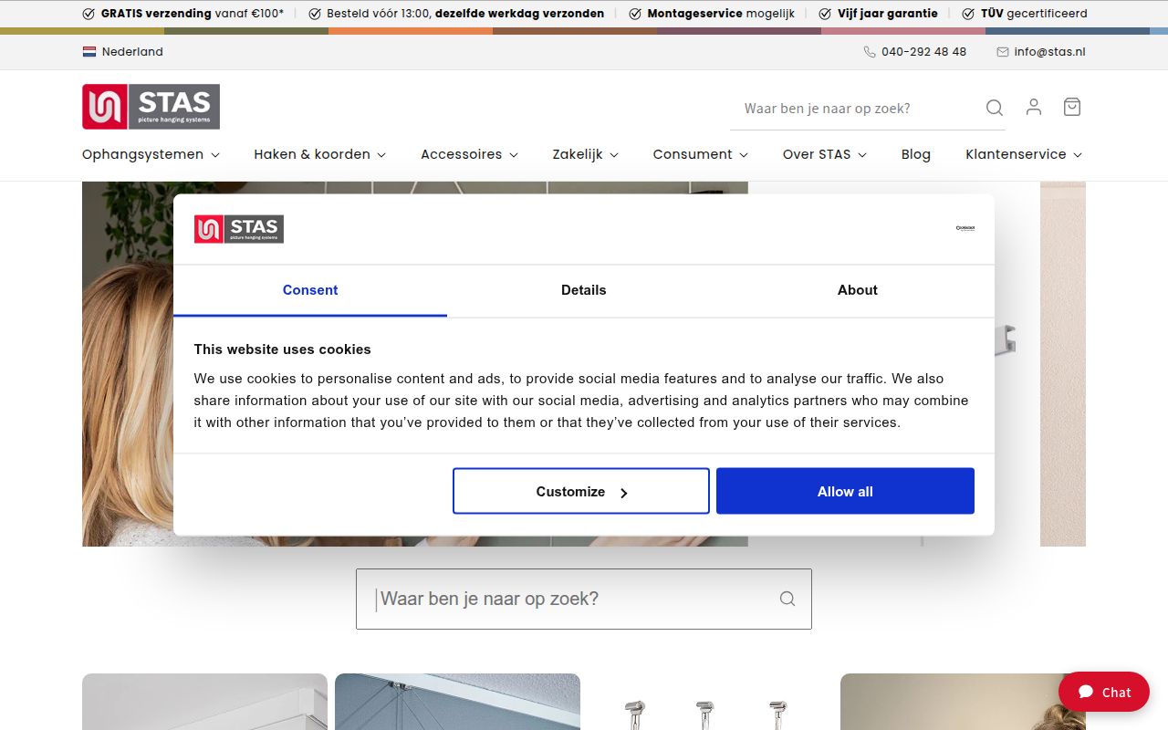Click the STAS logo in the cookie dialog
Image resolution: width=1168 pixels, height=730 pixels.
tap(239, 229)
